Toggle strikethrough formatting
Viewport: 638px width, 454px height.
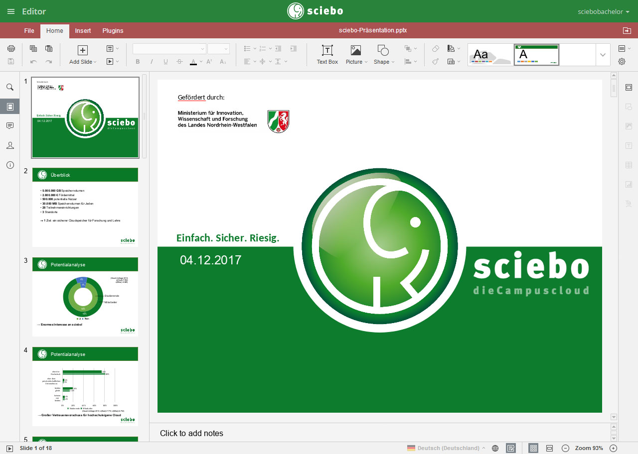[x=179, y=62]
